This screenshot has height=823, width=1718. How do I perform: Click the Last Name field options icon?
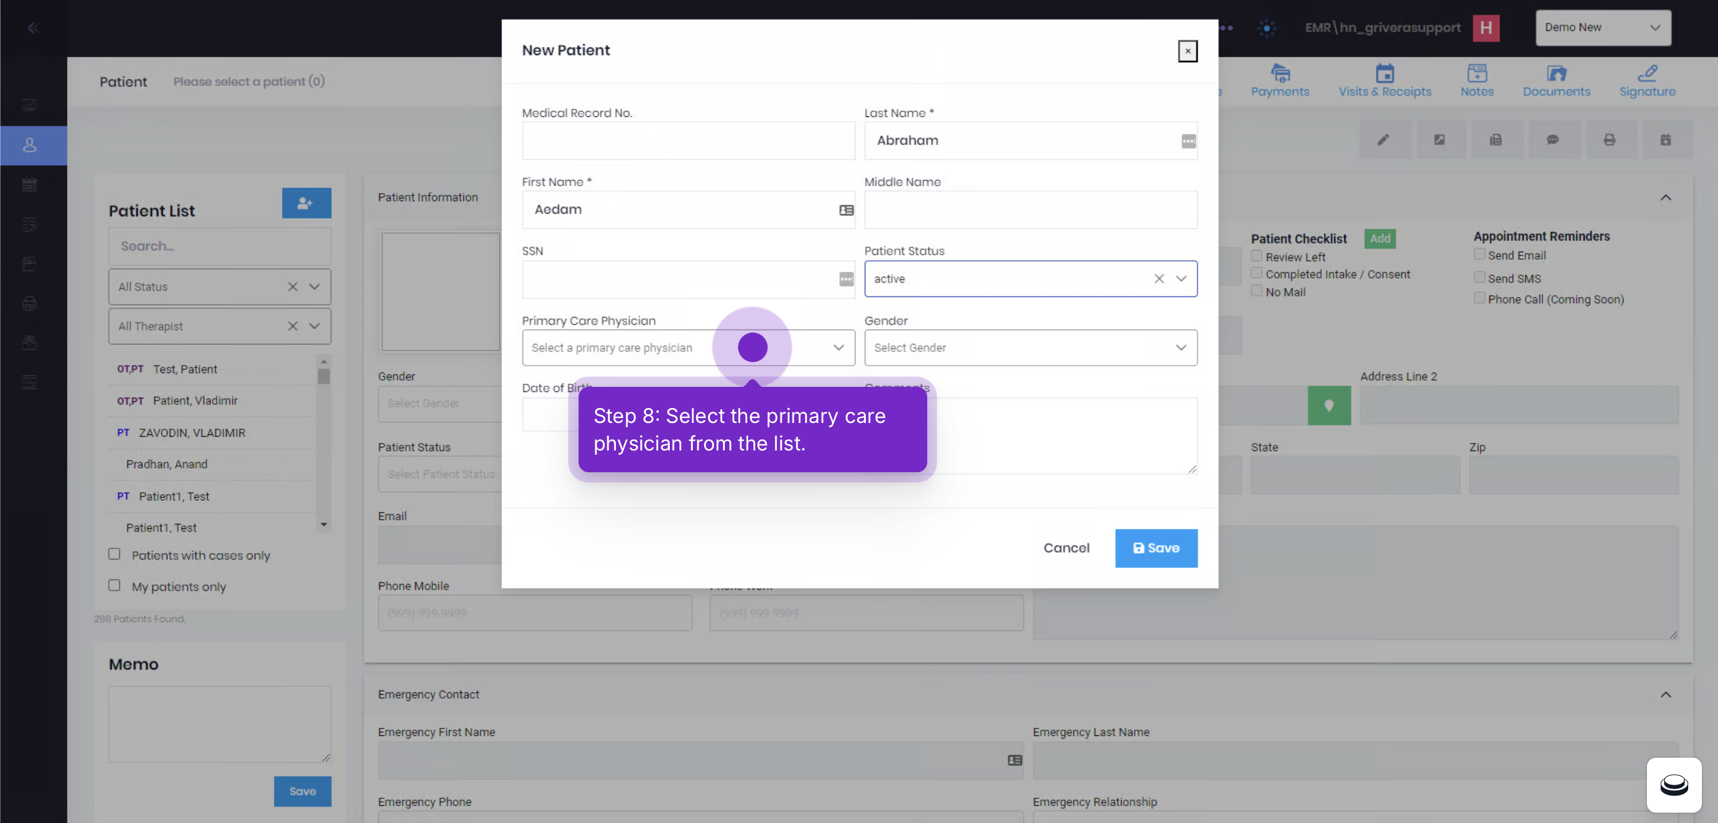(x=1188, y=142)
